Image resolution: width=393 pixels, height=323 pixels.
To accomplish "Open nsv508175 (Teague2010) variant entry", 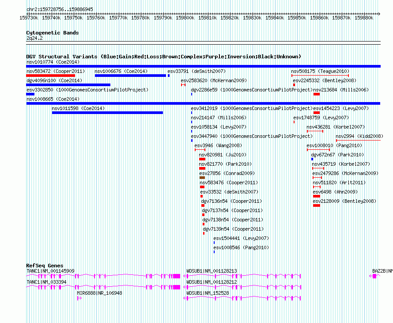I will (x=320, y=71).
